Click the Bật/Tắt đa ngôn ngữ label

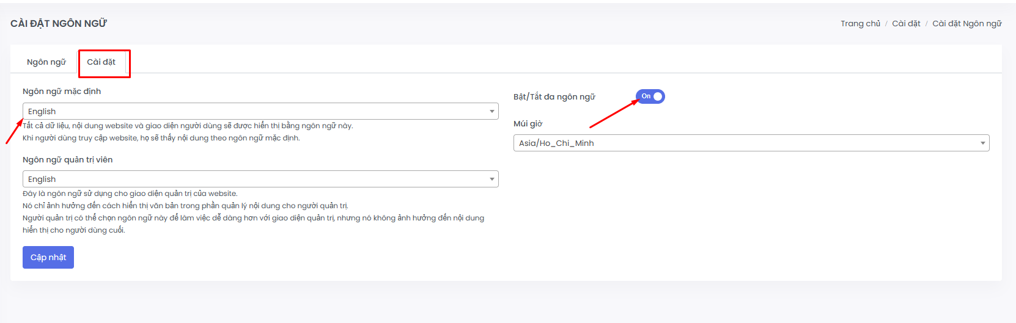pos(554,97)
